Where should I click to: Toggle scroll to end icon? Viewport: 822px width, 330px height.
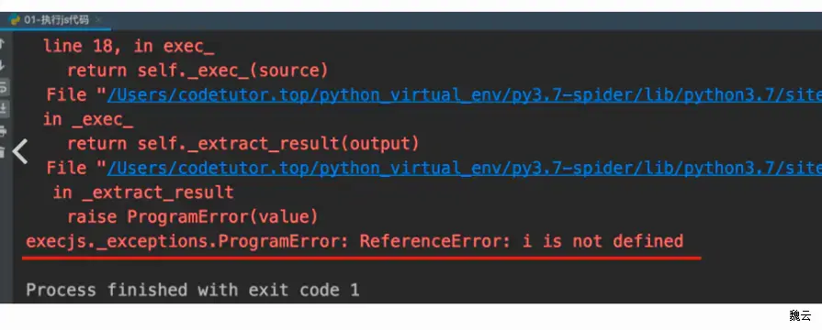[x=3, y=109]
